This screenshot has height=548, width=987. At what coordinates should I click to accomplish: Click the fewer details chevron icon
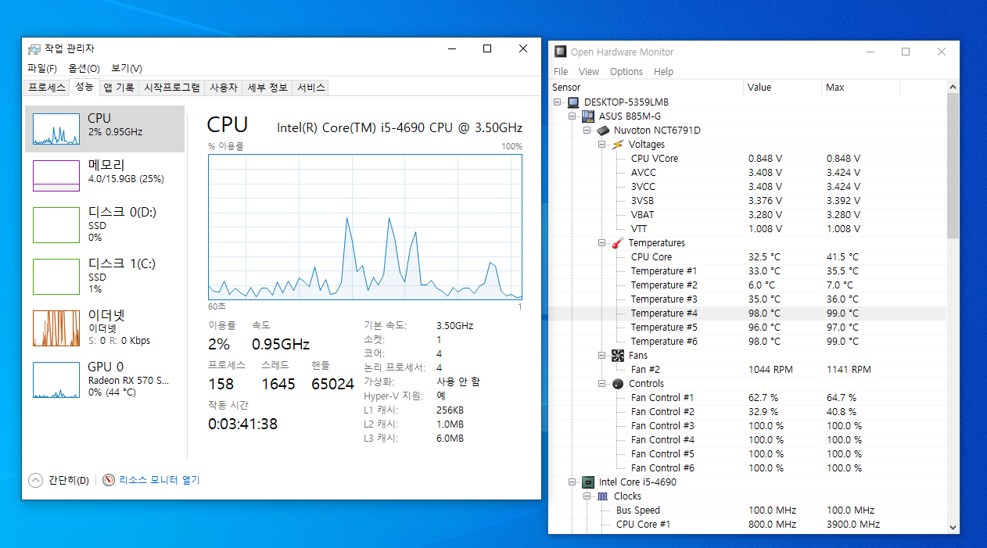click(x=35, y=480)
